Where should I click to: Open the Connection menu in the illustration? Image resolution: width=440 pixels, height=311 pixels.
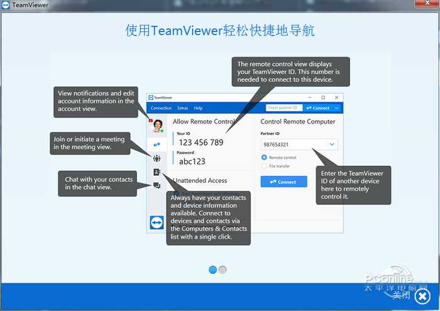(161, 108)
